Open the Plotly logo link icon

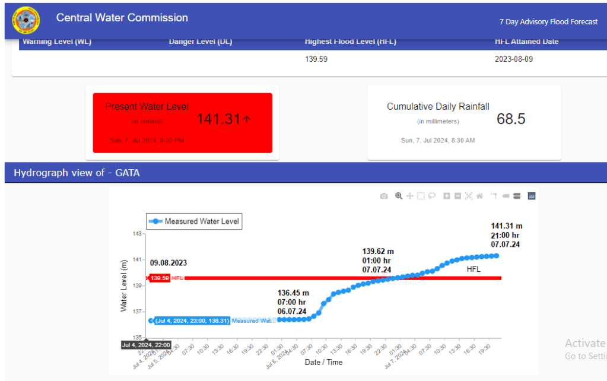[532, 196]
